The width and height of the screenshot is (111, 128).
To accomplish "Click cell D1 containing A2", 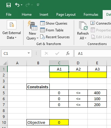I will point(78,69).
